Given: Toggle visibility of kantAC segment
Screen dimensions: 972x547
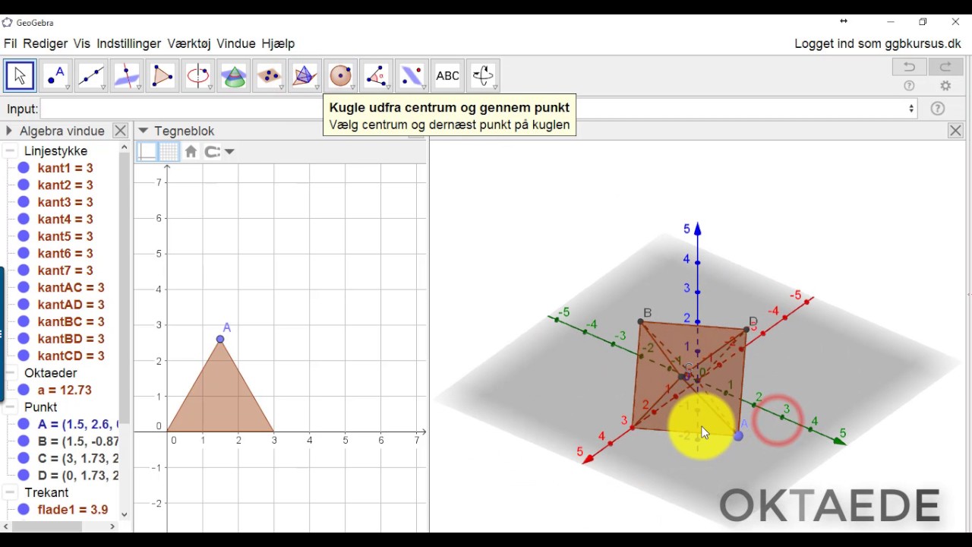Looking at the screenshot, I should tap(24, 288).
